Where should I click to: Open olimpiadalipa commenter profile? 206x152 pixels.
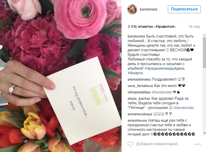point(139,92)
